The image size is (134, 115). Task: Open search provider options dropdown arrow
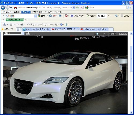(131, 8)
